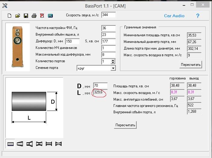Select the second port shape (tapered cone)
The width and height of the screenshot is (212, 158).
point(20,144)
